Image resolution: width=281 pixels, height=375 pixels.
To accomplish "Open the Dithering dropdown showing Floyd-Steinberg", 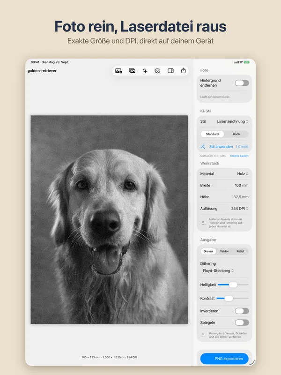I will pyautogui.click(x=218, y=271).
